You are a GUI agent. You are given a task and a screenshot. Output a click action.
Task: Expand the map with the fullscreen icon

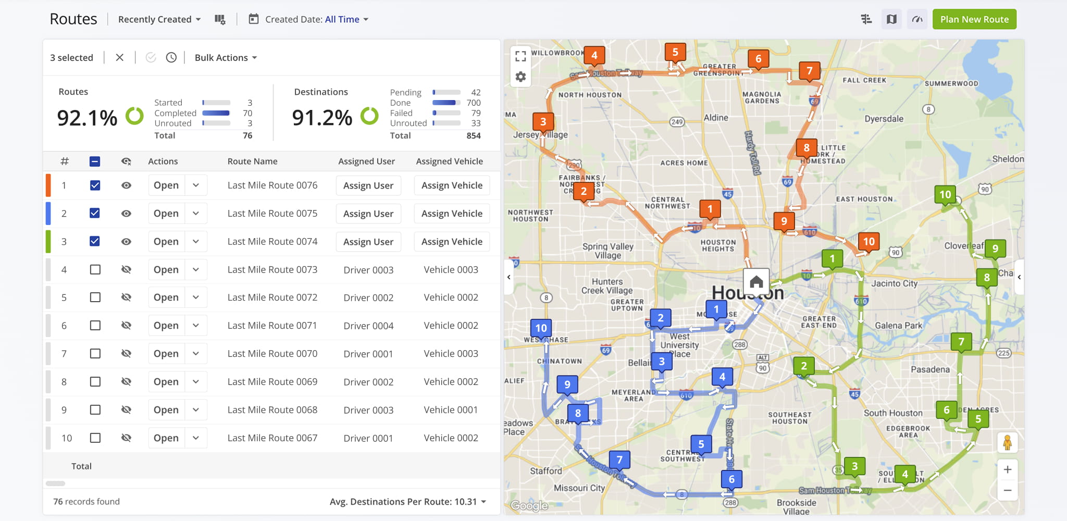pos(520,56)
